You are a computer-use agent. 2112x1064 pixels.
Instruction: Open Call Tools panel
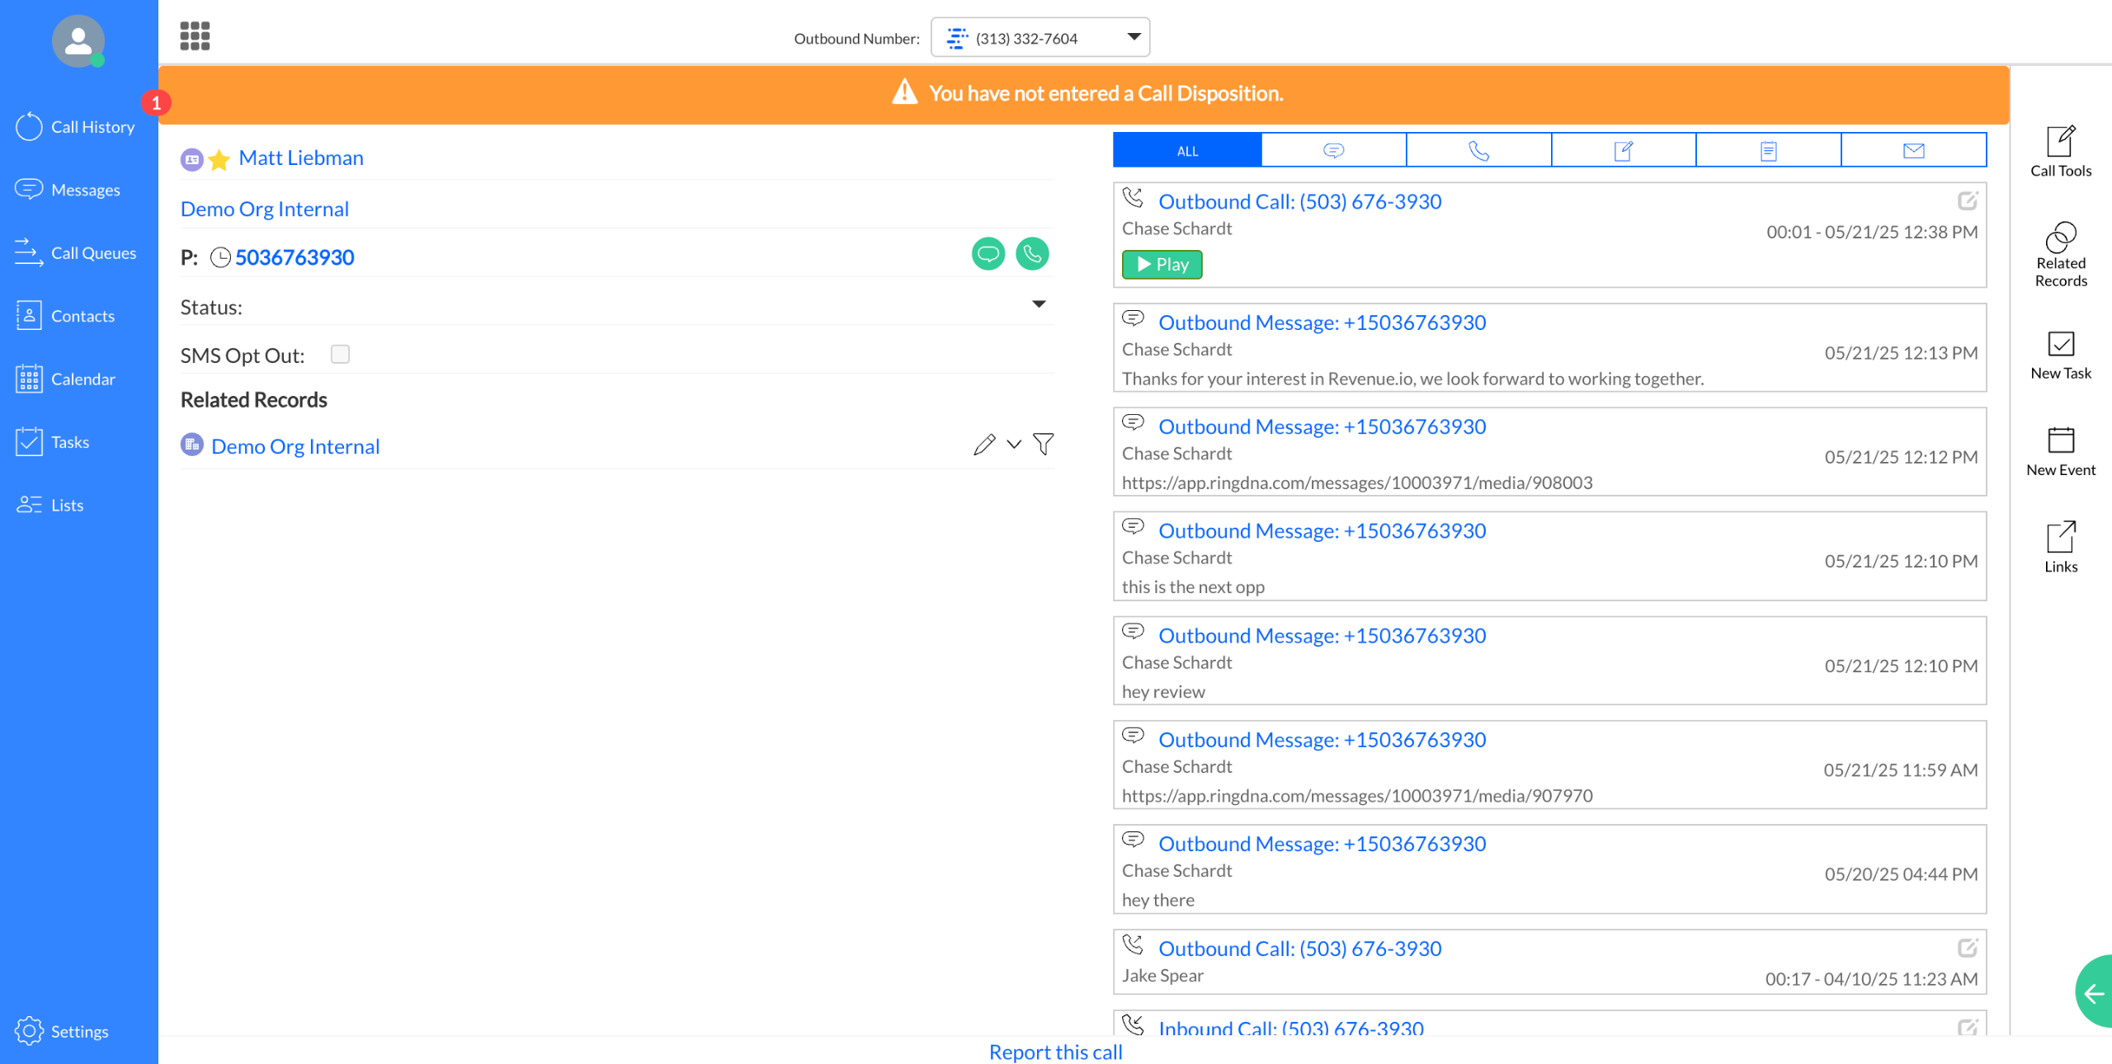[x=2060, y=152]
